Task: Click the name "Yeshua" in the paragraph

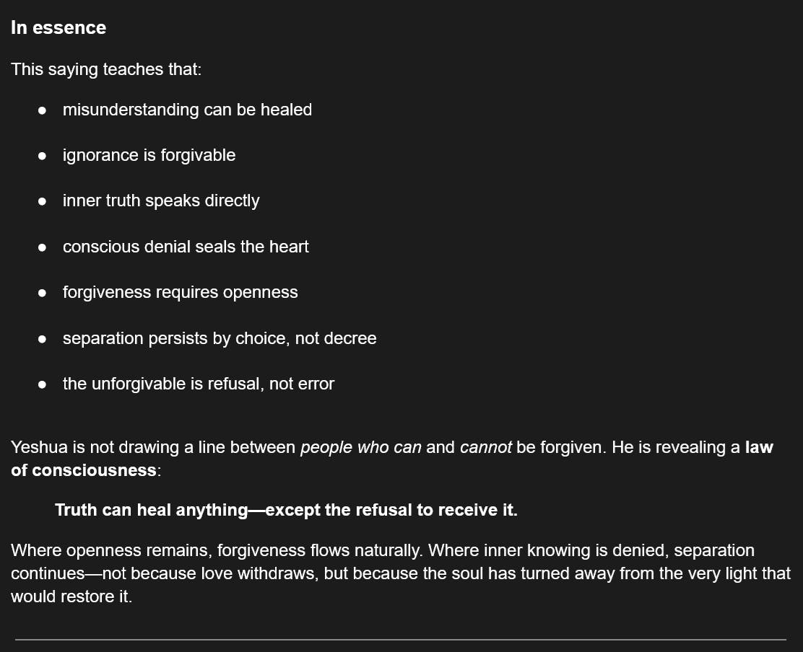Action: 39,447
